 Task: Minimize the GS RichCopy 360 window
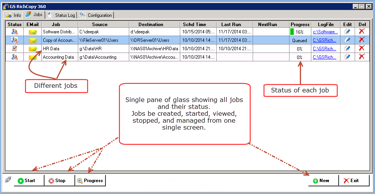pos(356,7)
